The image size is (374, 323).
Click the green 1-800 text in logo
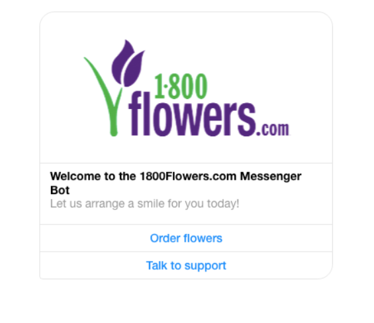point(181,86)
